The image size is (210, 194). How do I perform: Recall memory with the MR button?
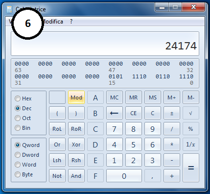tap(134, 97)
